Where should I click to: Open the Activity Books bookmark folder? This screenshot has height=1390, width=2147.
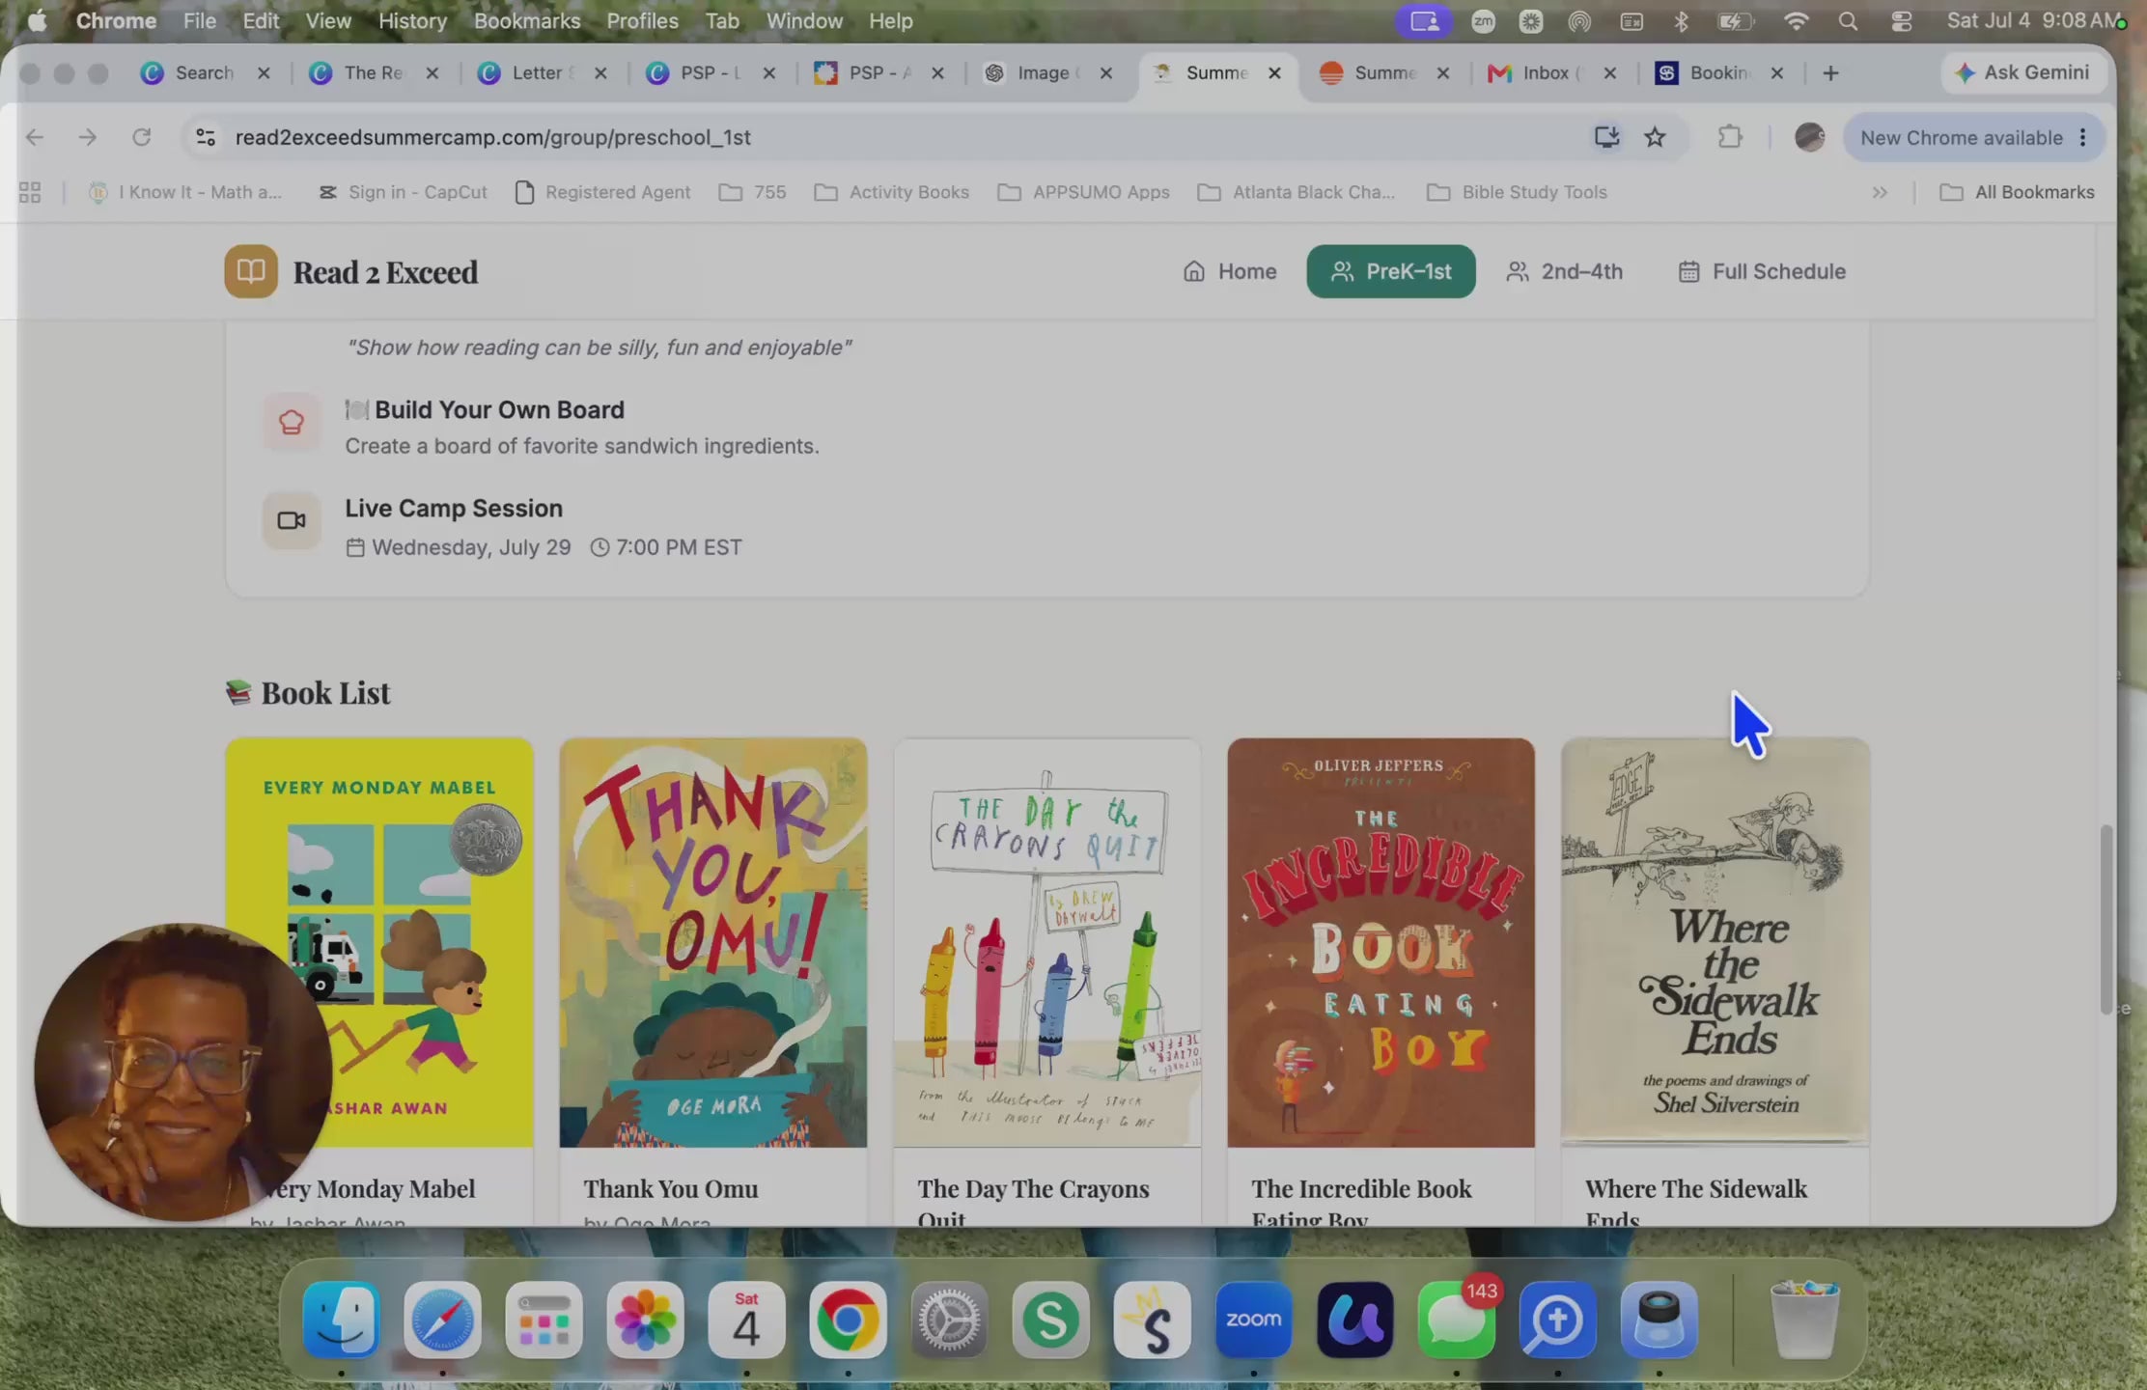(x=892, y=192)
